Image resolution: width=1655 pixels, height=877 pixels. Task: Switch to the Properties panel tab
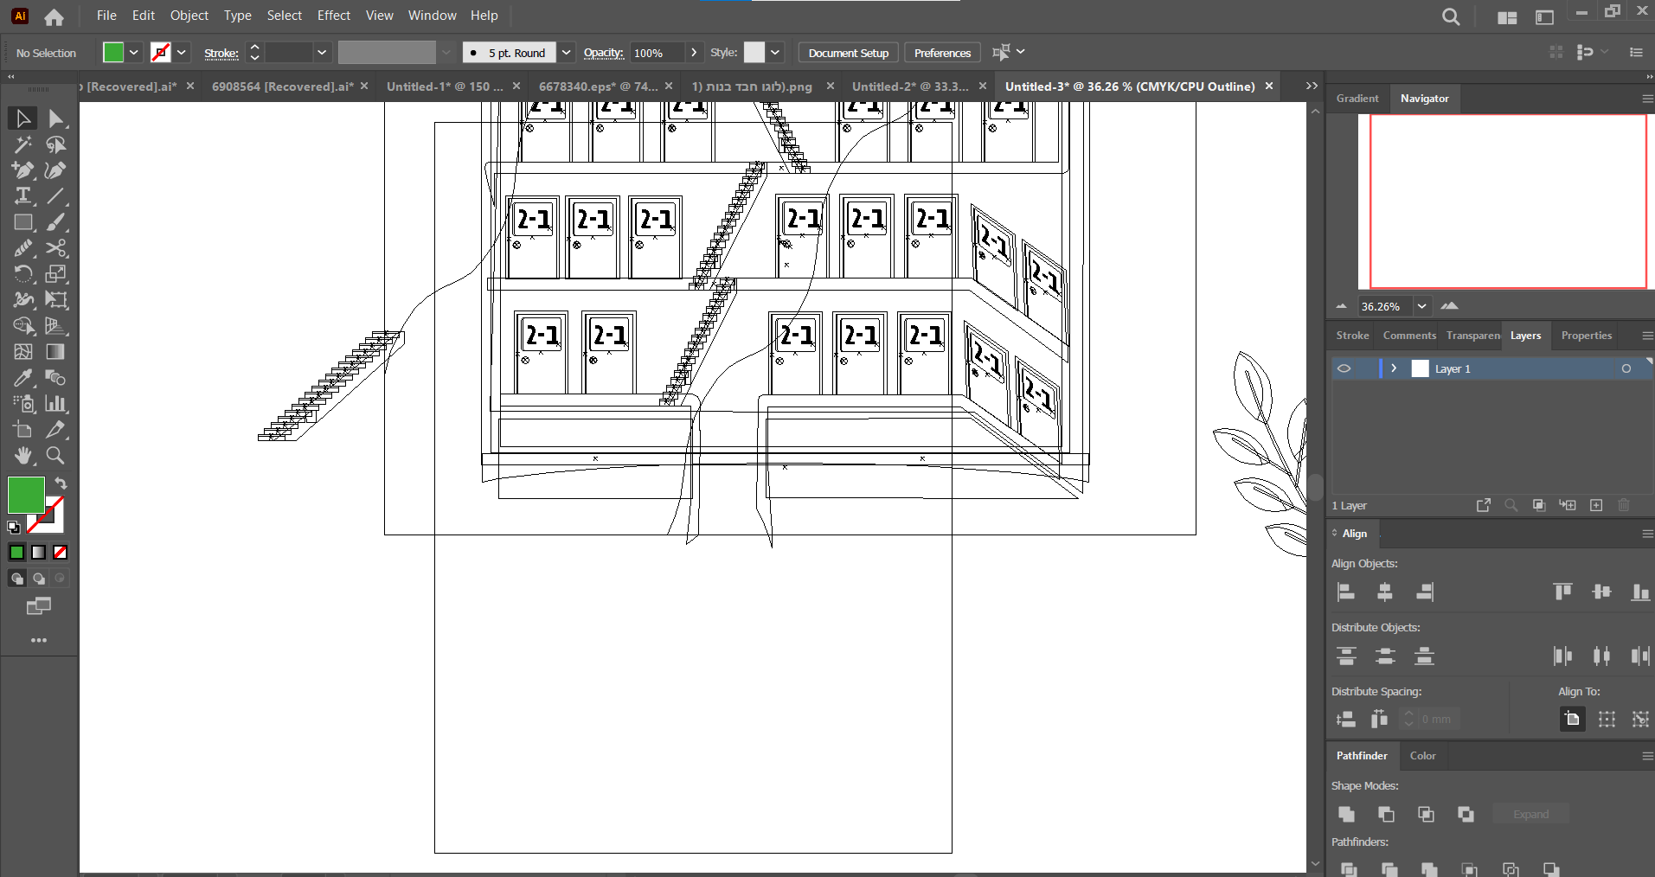[x=1587, y=336]
